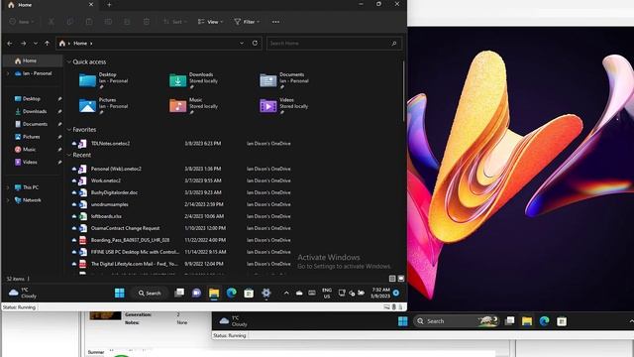Open the View dropdown menu
Screen dimensions: 634x357
pos(210,22)
